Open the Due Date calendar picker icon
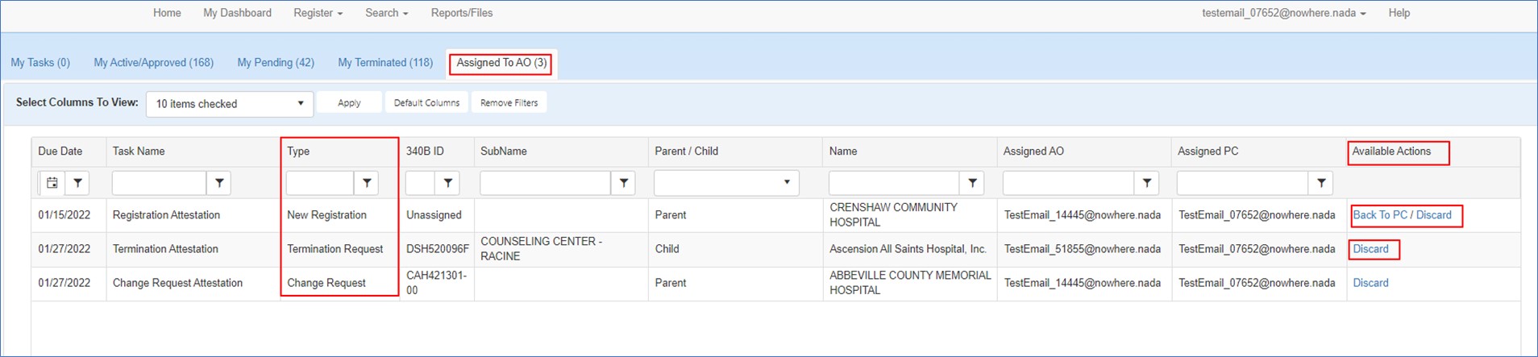Image resolution: width=1538 pixels, height=357 pixels. tap(52, 183)
